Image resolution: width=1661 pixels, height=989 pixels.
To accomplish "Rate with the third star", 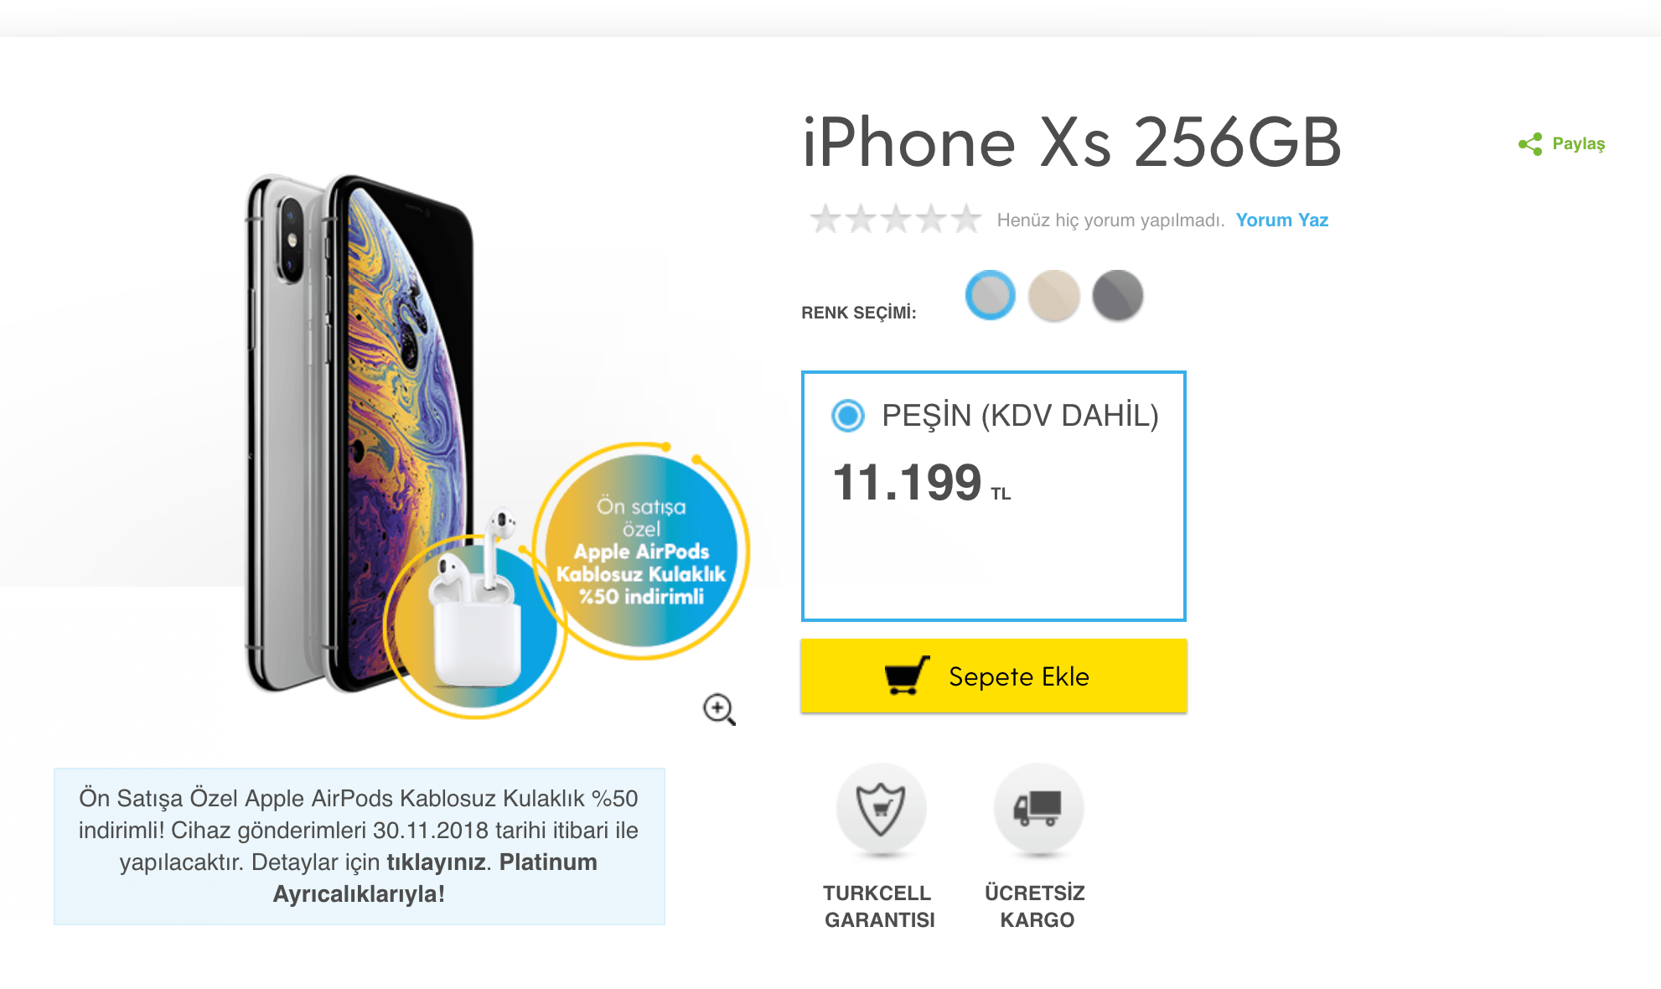I will pos(896,219).
